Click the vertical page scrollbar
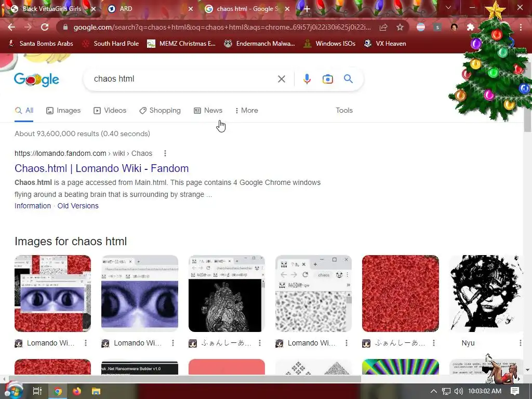532x399 pixels. coord(527,97)
